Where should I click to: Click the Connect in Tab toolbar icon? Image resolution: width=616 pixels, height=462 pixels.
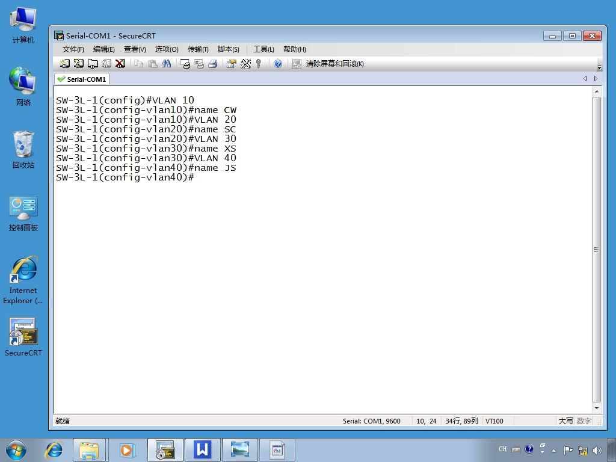[x=93, y=64]
